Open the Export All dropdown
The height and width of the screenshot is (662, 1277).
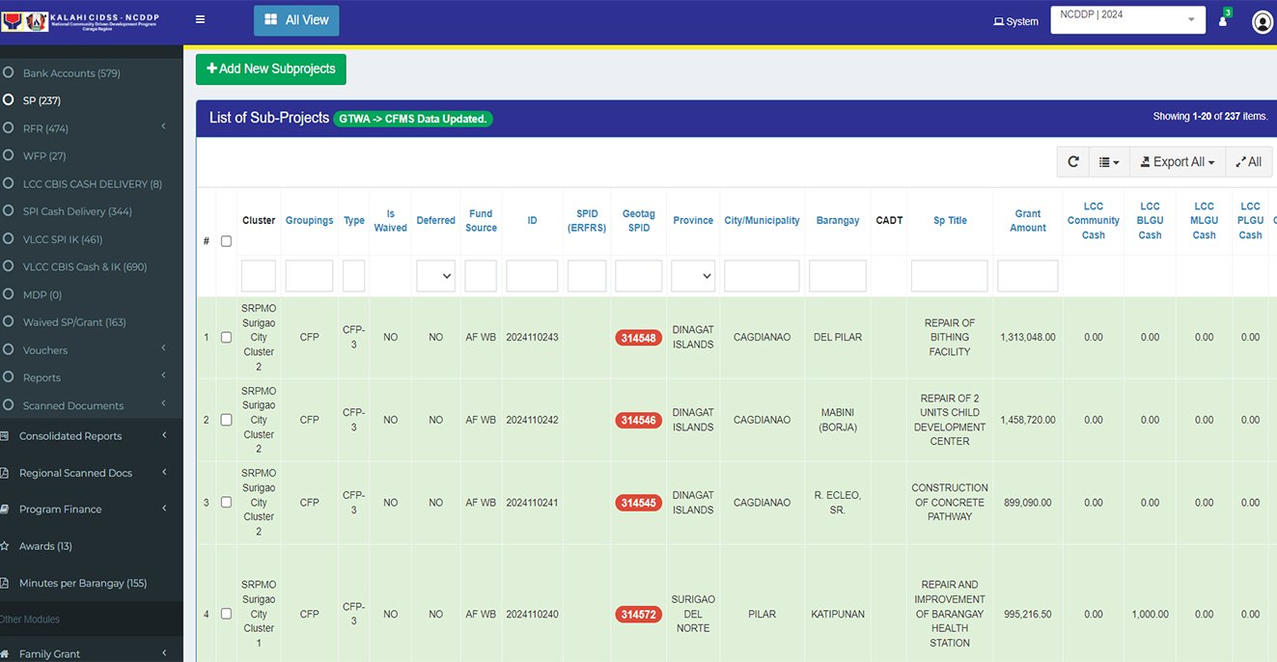coord(1178,162)
